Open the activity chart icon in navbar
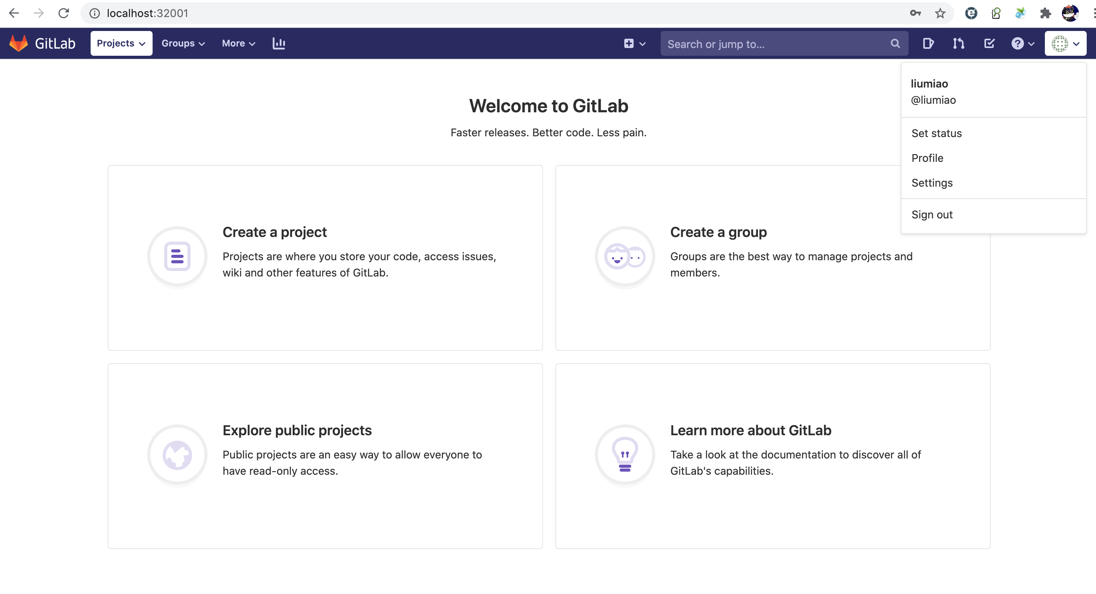Screen dimensions: 1096x594 tap(279, 43)
